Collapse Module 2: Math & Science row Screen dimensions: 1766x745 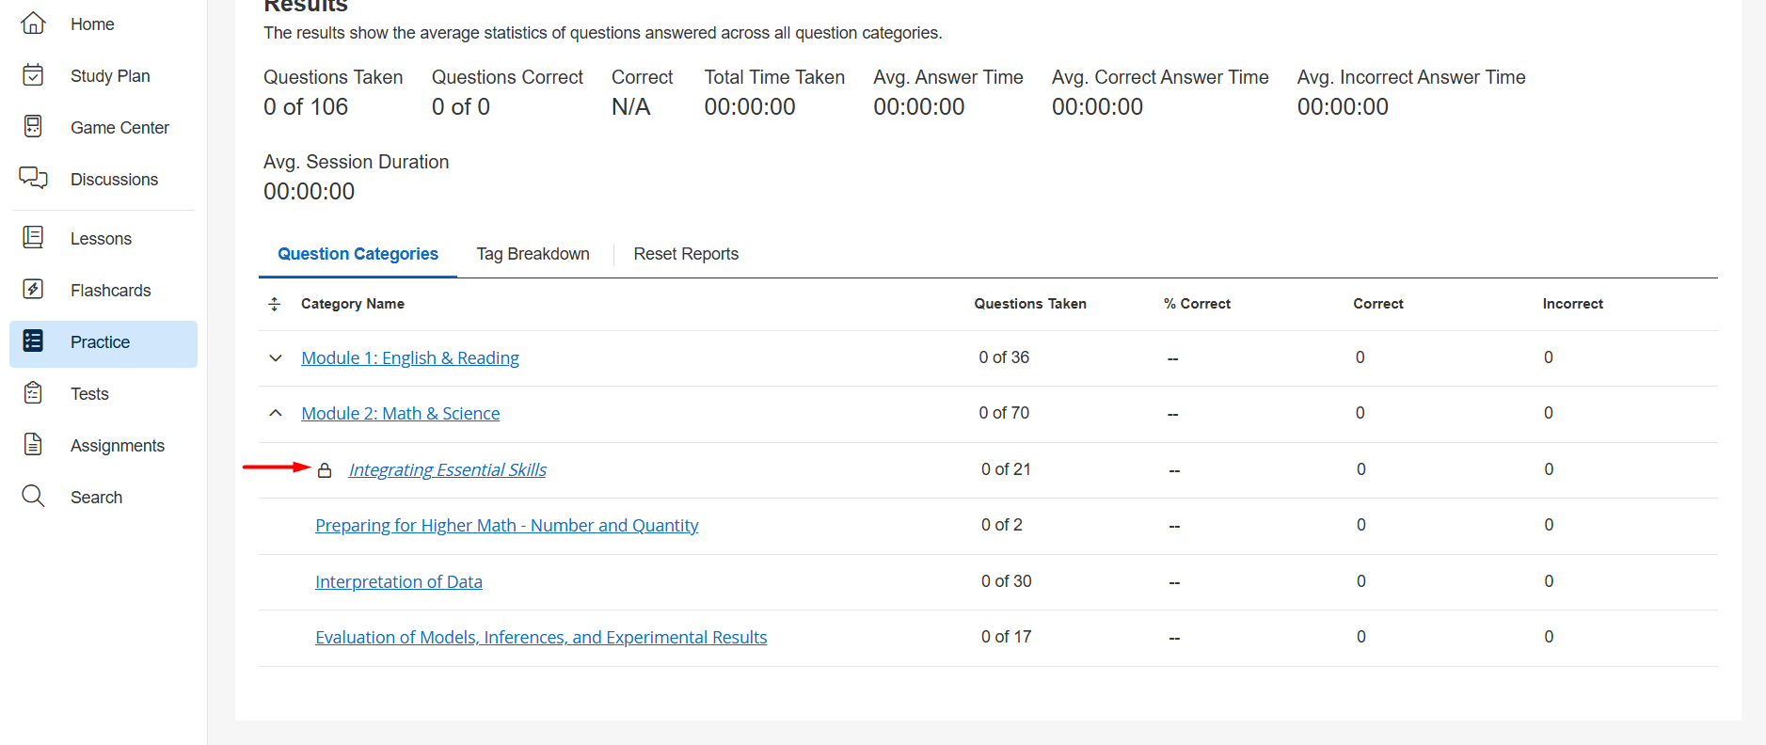click(276, 414)
